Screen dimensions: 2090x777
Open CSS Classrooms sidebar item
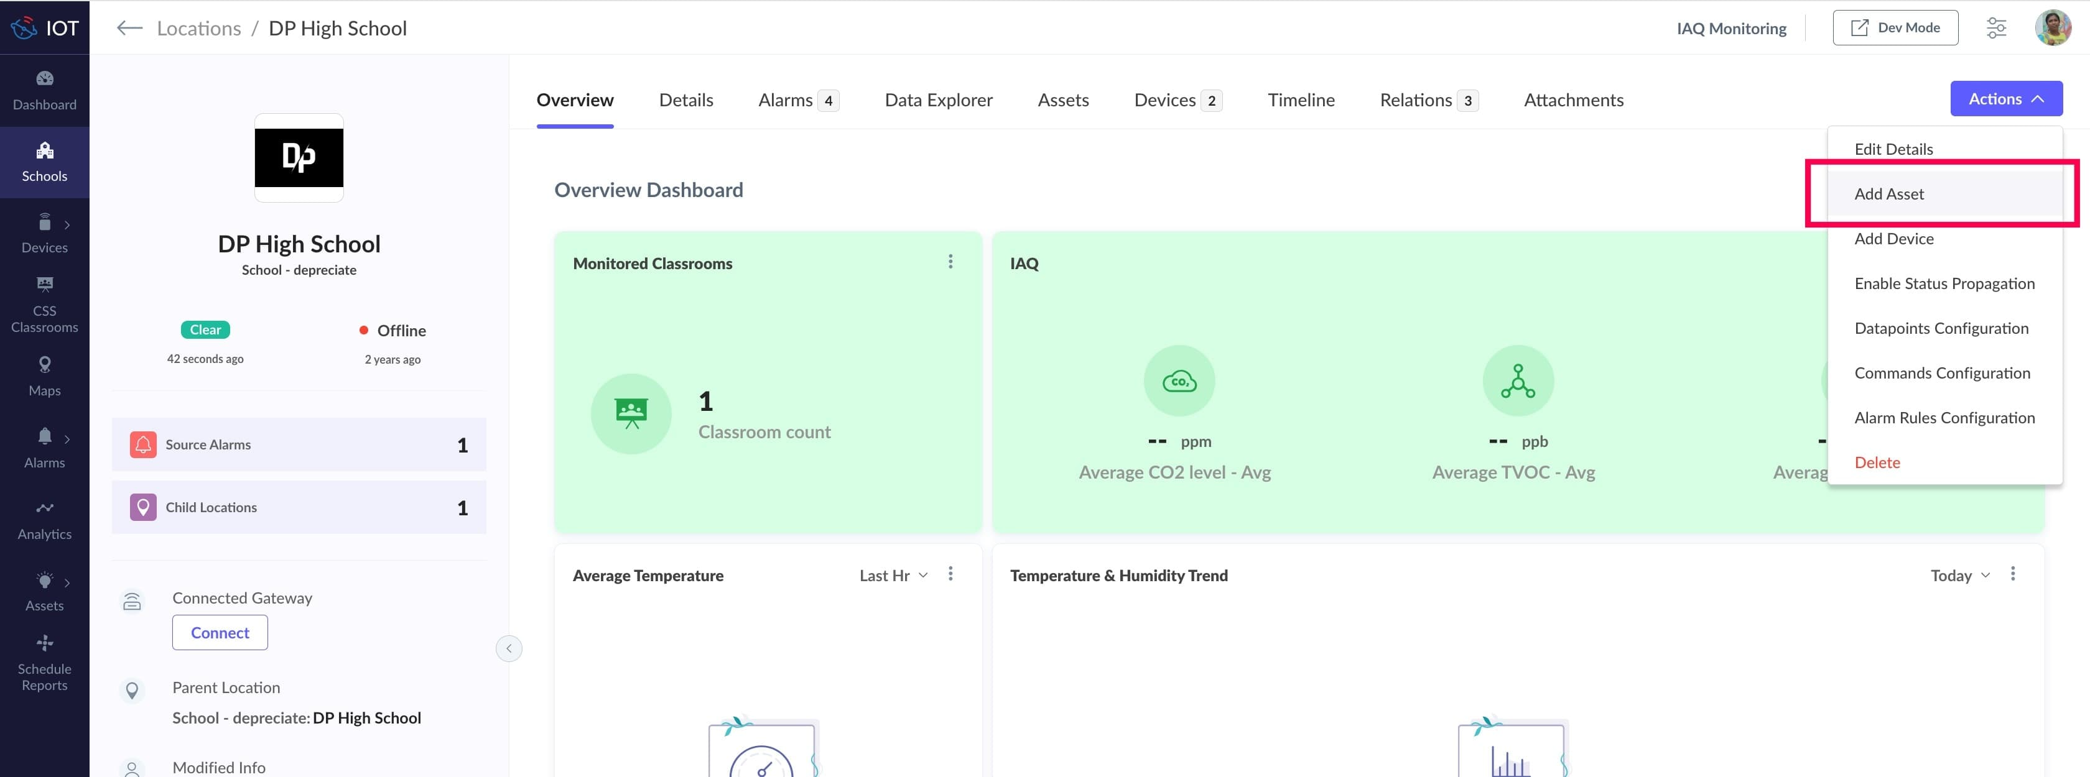pyautogui.click(x=45, y=305)
